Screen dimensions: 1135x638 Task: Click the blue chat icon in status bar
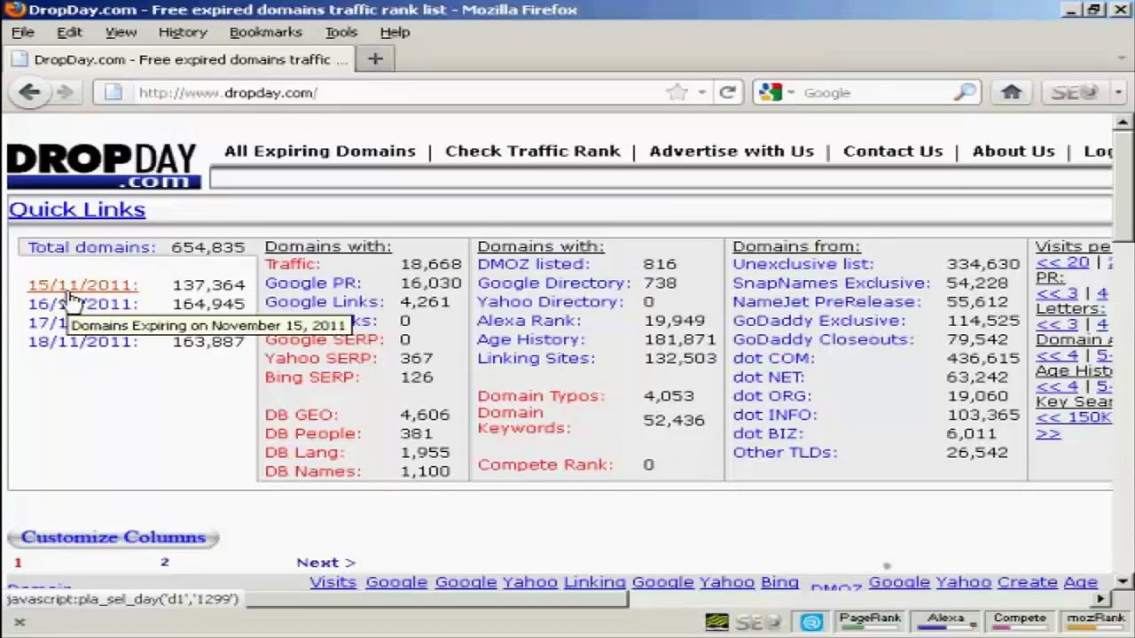[811, 622]
